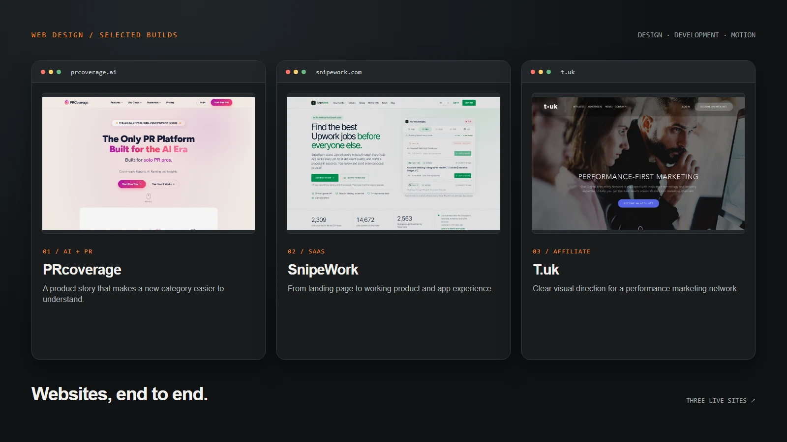Click the header Start Free Trial button in the PRcoverage preview

pyautogui.click(x=222, y=103)
